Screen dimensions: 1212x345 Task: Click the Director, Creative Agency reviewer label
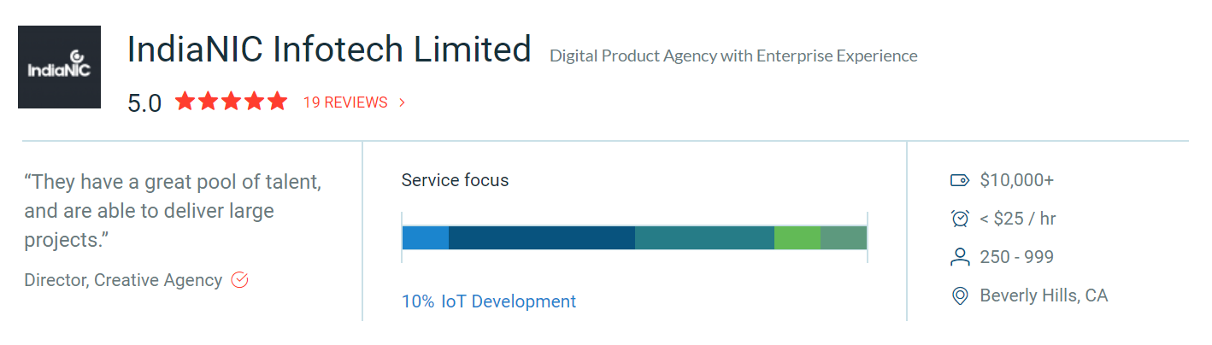123,280
